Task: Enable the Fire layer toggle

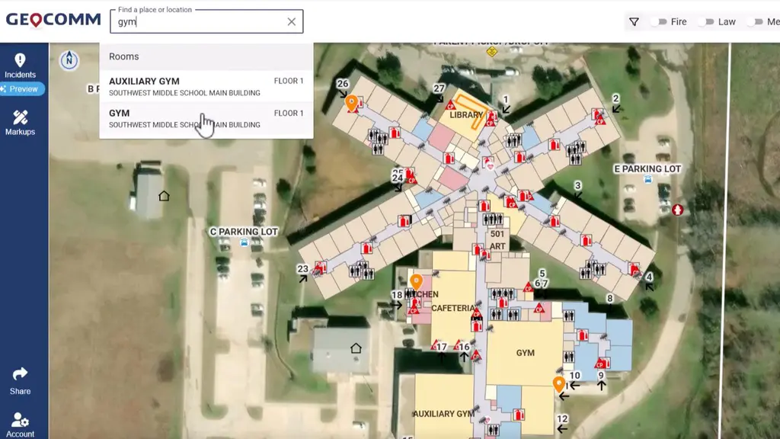Action: tap(660, 22)
